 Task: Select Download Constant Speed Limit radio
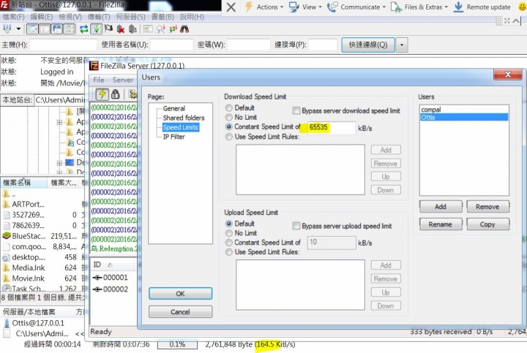coord(229,127)
